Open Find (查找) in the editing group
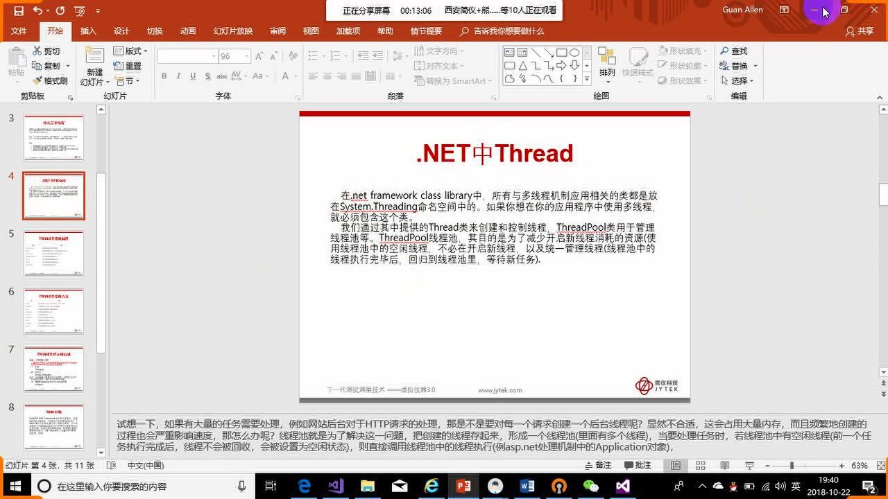 [x=735, y=51]
